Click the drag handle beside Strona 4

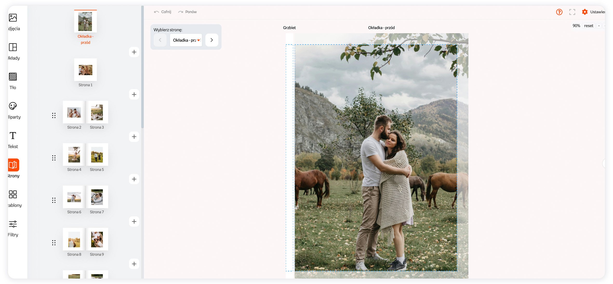click(54, 158)
